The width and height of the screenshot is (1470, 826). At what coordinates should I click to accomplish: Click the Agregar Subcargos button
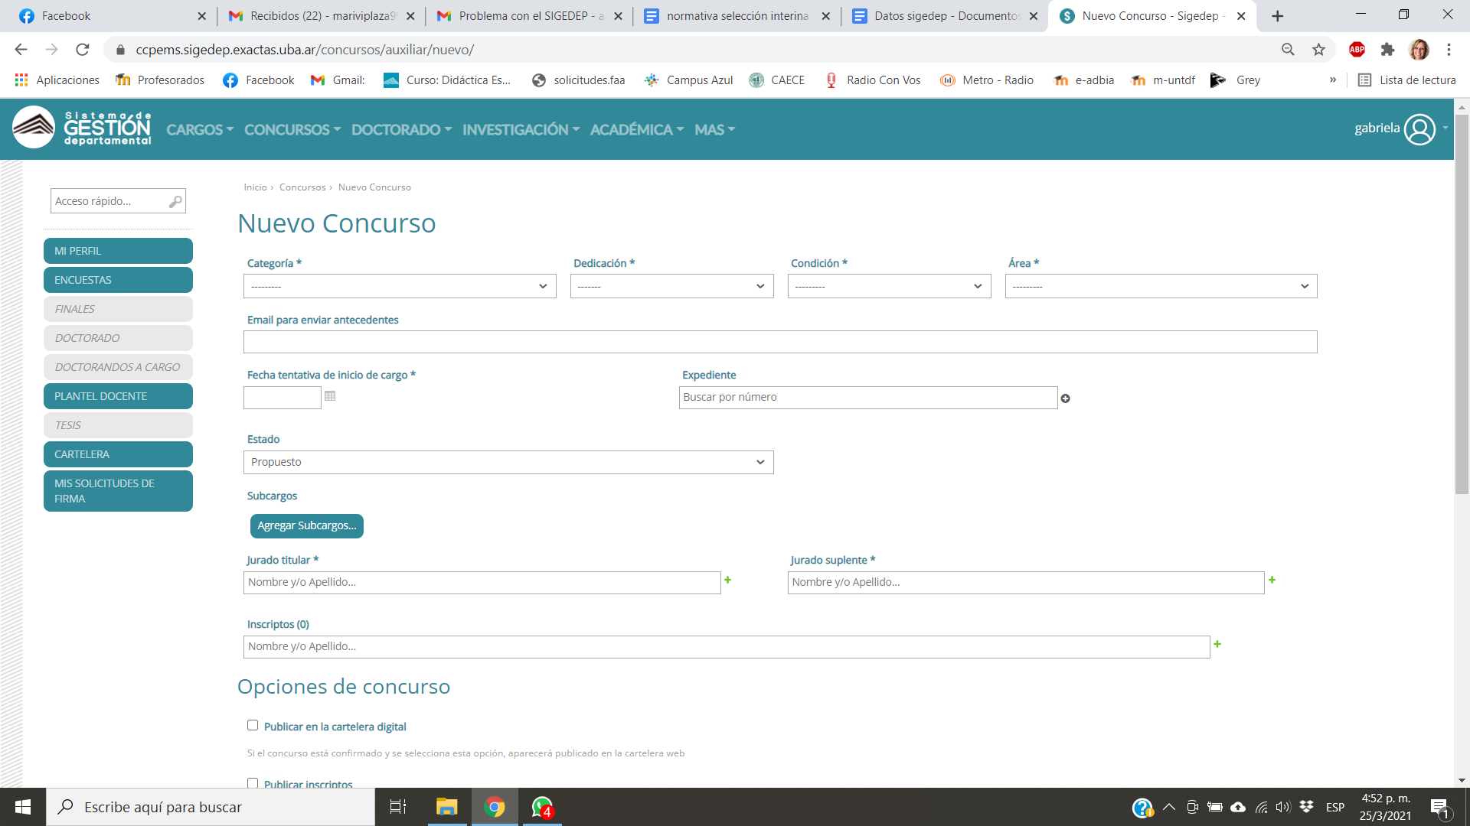[307, 526]
